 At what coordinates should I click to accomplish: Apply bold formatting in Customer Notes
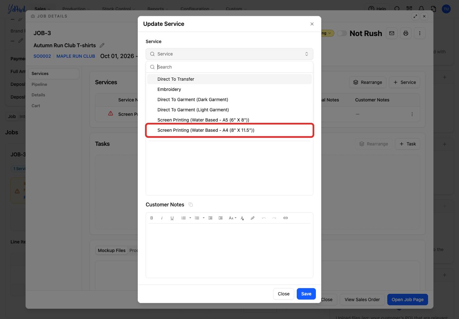pyautogui.click(x=152, y=218)
